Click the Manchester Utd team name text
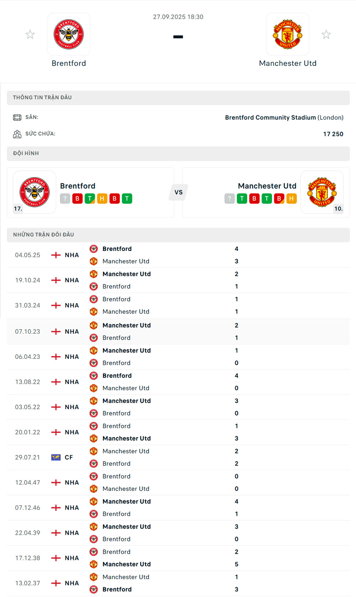356x597 pixels. tap(288, 63)
